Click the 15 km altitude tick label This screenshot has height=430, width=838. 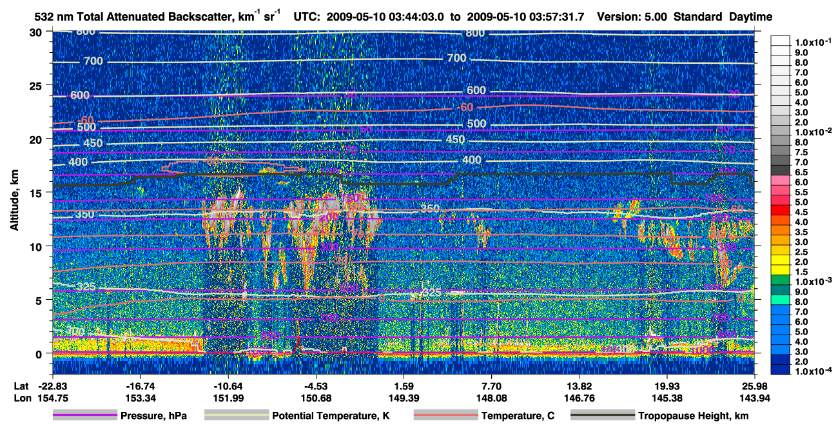[36, 193]
